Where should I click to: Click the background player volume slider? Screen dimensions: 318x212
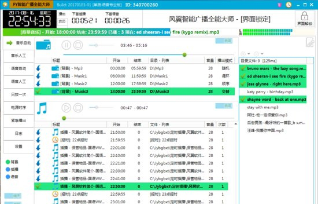(x=101, y=45)
